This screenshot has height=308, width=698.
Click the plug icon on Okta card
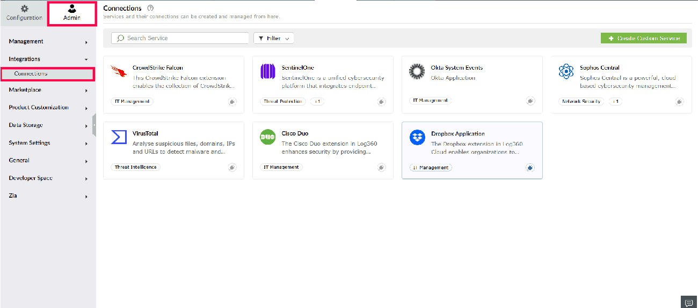(530, 101)
